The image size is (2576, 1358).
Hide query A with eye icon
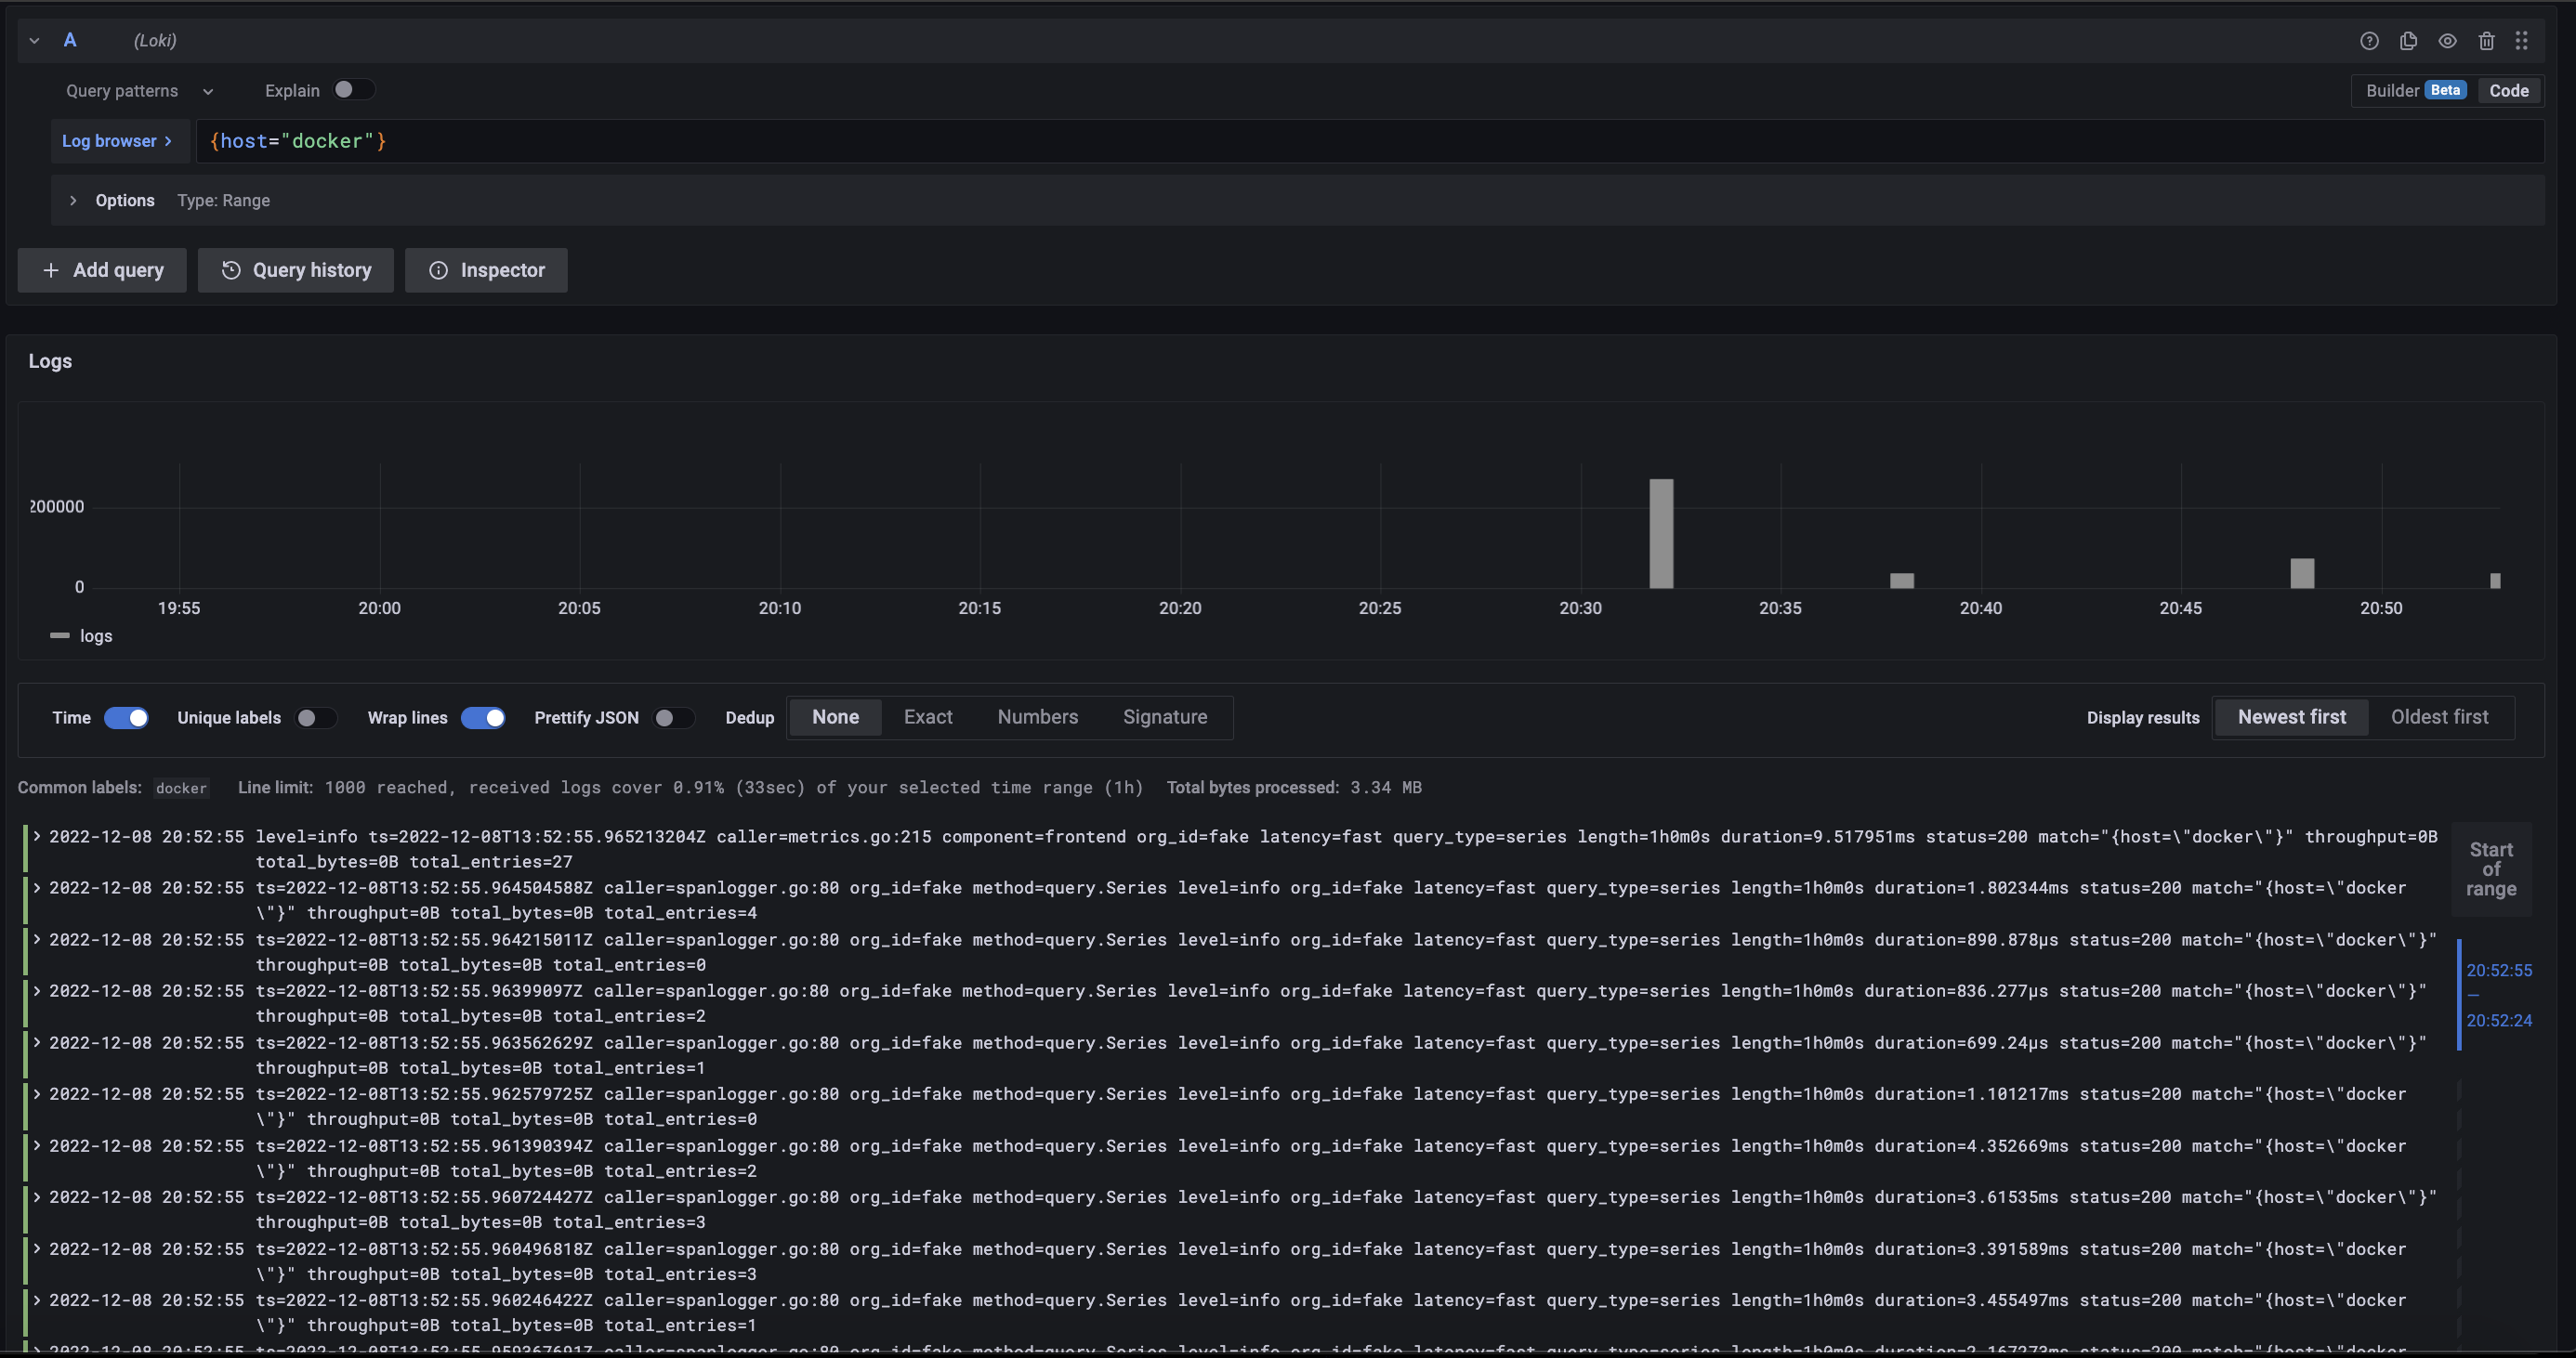point(2447,41)
